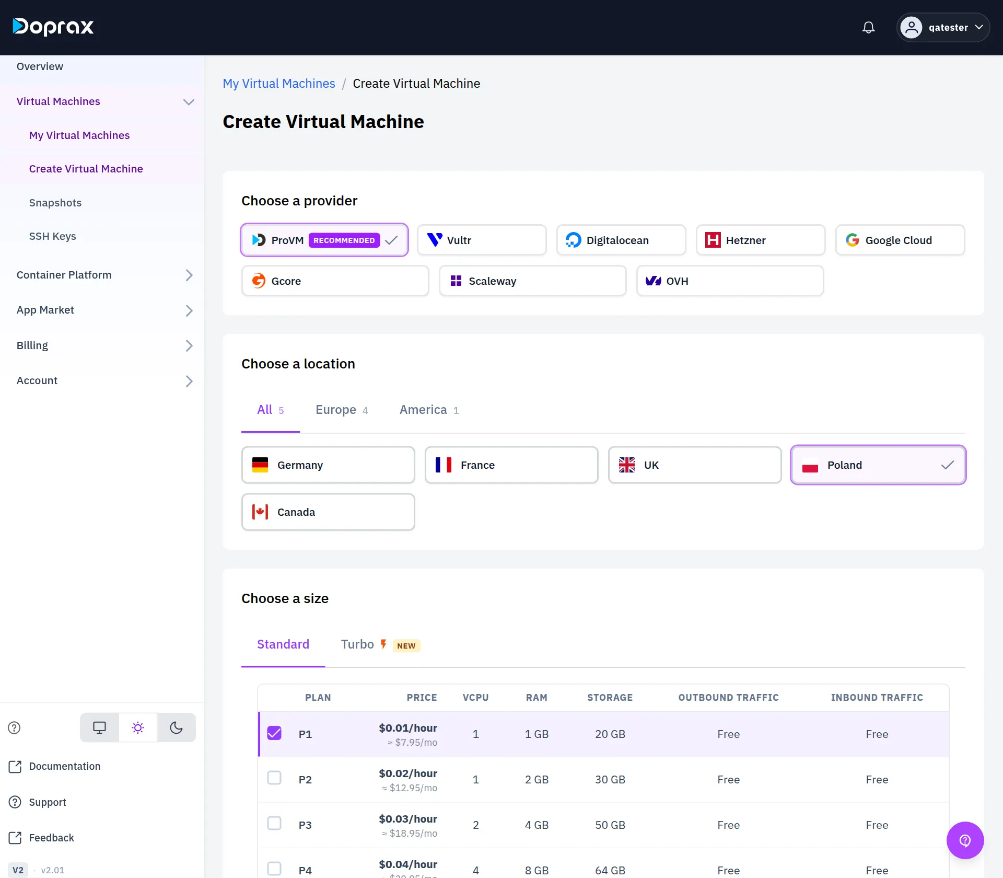Click the qatester user avatar icon
Screen dimensions: 1003x878
pyautogui.click(x=911, y=27)
